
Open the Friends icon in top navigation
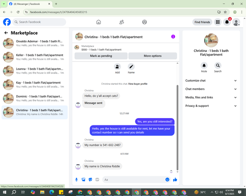point(122,22)
